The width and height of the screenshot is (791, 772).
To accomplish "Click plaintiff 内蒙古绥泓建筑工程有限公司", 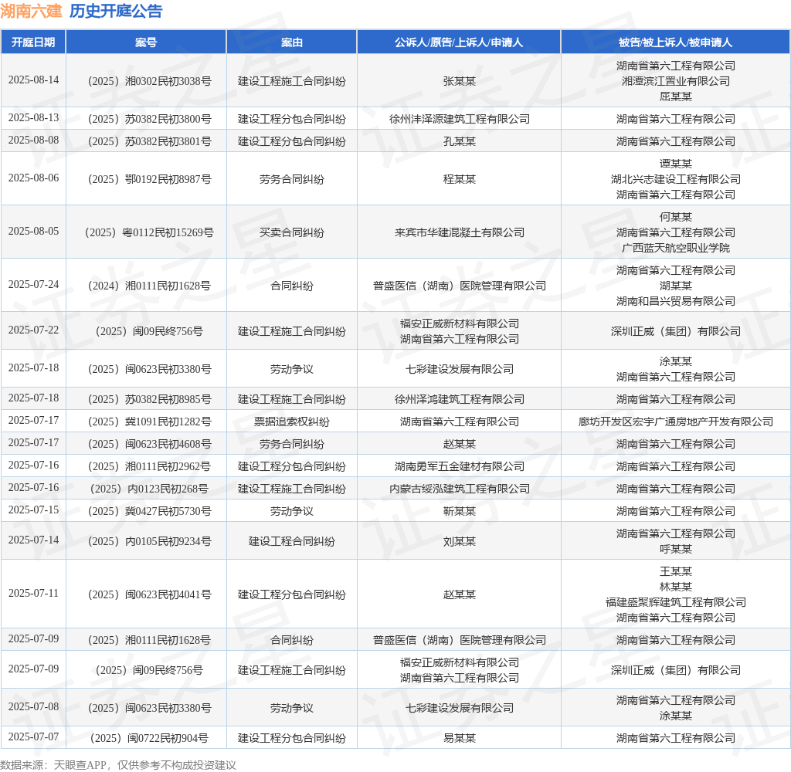I will tap(459, 489).
